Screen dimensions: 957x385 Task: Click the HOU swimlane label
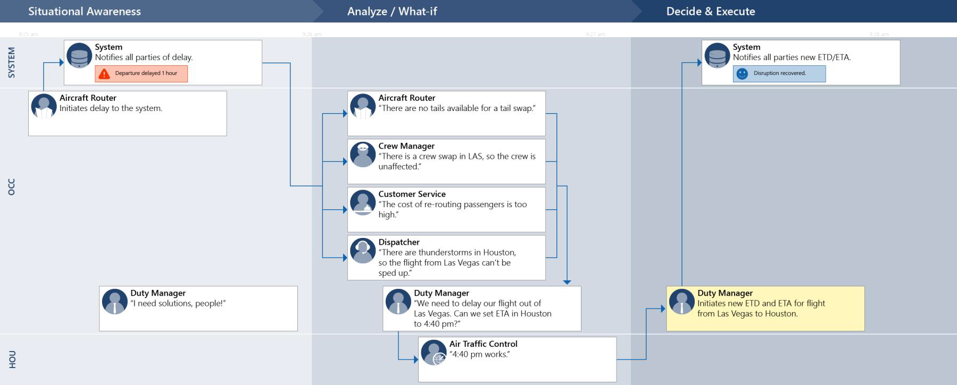[x=12, y=360]
